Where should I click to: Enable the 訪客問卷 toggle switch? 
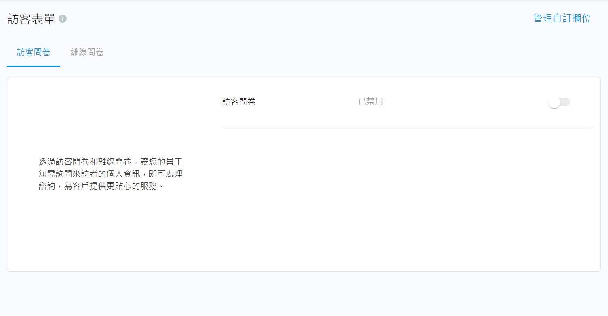(559, 102)
